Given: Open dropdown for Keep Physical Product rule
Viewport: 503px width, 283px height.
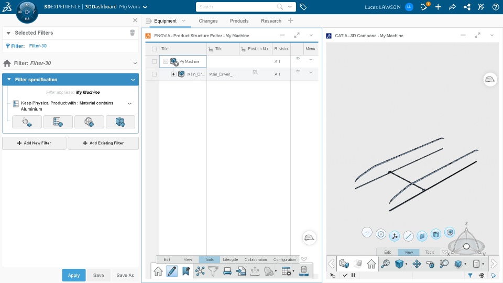Looking at the screenshot, I should click(130, 104).
